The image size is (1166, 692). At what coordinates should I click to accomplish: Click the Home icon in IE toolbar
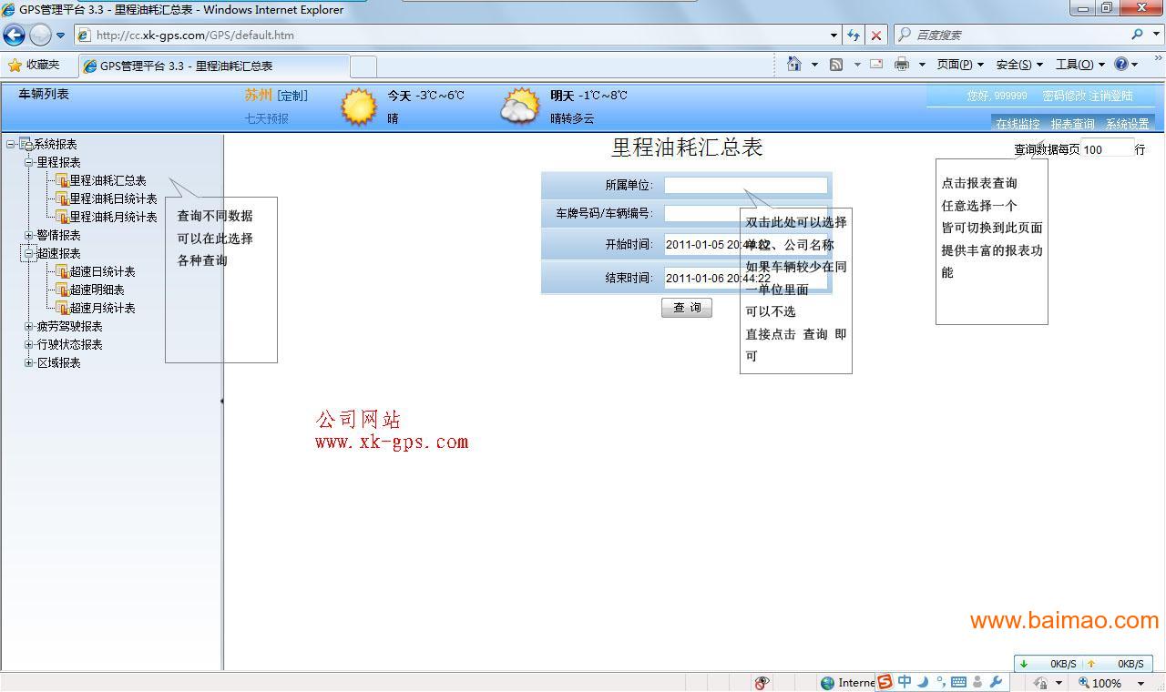pyautogui.click(x=794, y=64)
